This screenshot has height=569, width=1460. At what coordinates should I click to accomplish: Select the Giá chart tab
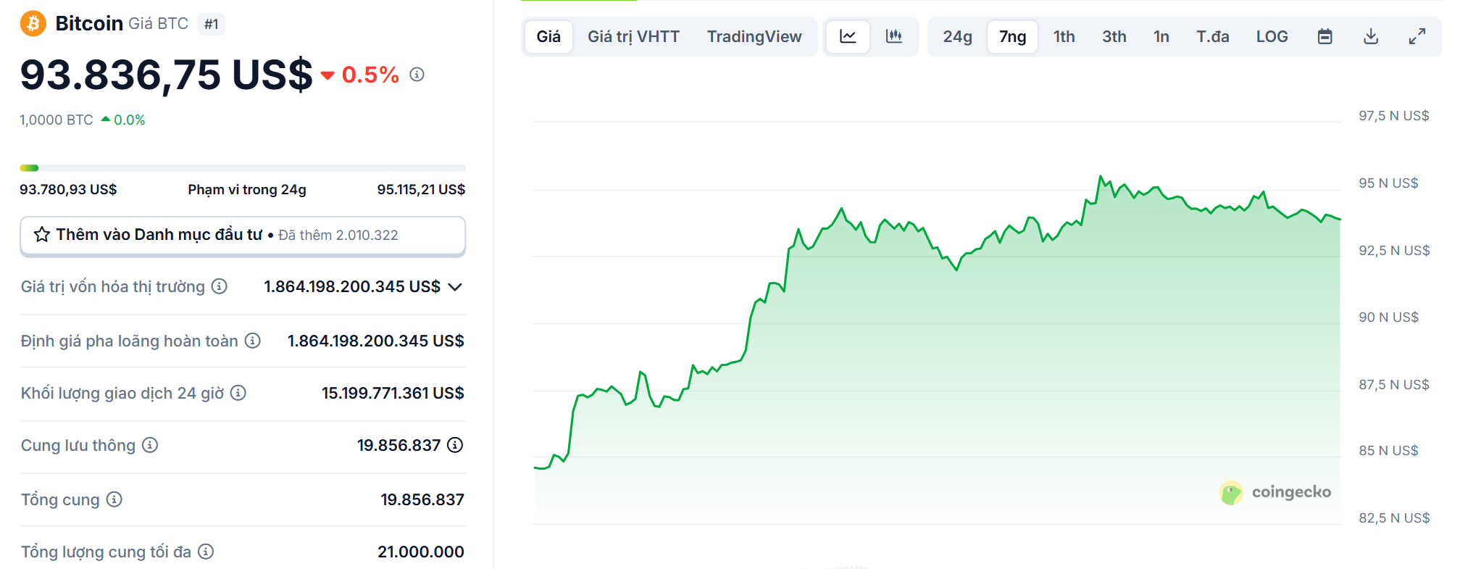(548, 36)
